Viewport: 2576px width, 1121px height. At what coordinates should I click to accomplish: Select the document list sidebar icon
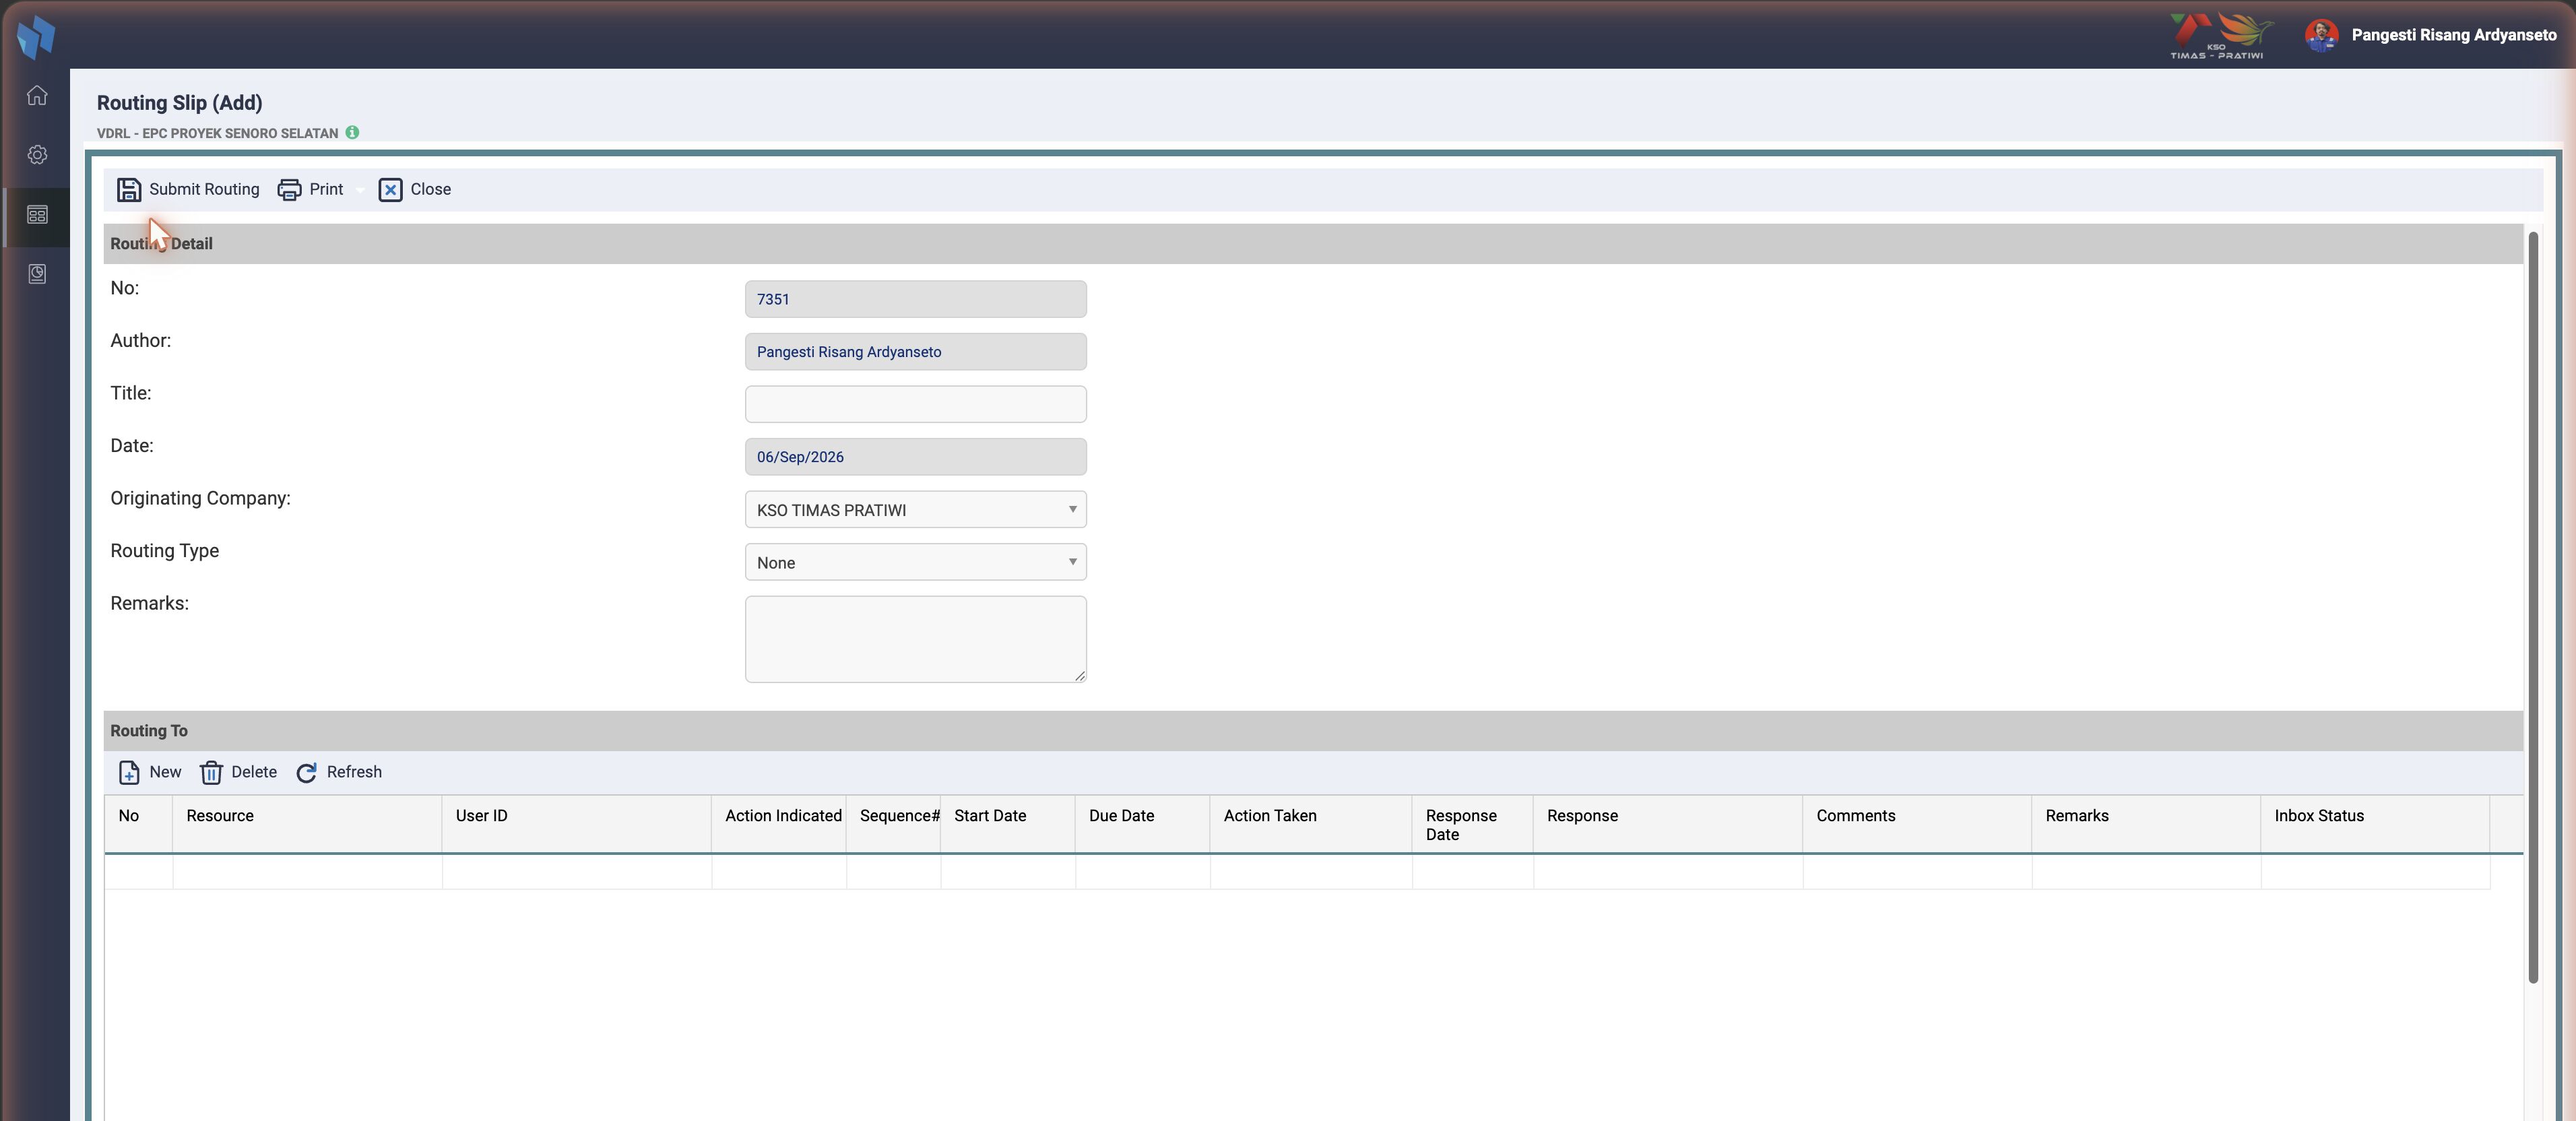37,215
